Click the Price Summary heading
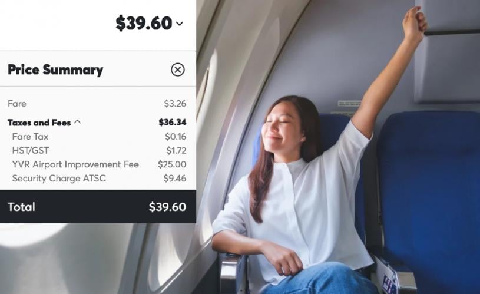The image size is (480, 294). [55, 70]
